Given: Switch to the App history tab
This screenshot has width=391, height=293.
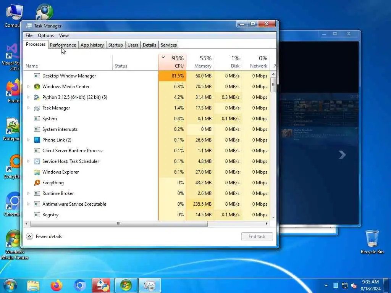Looking at the screenshot, I should 92,45.
